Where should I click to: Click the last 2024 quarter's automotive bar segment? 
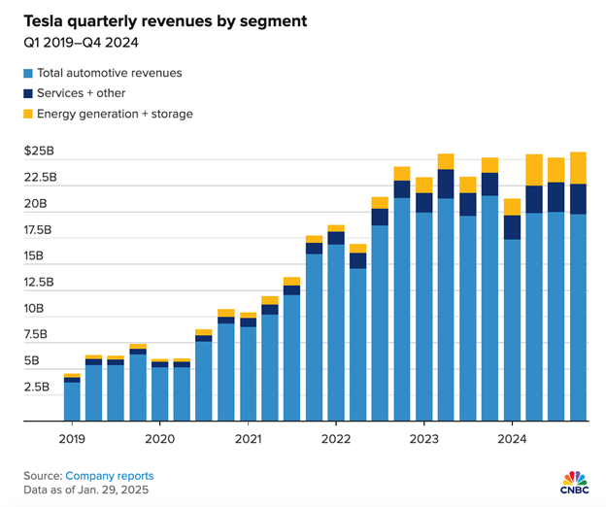(x=578, y=318)
